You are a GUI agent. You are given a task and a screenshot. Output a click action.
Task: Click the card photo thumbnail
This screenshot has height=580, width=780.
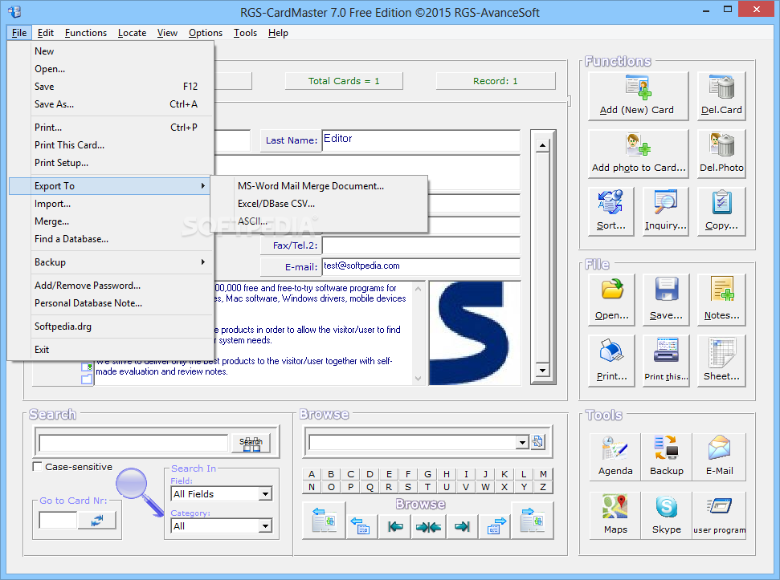pos(475,333)
